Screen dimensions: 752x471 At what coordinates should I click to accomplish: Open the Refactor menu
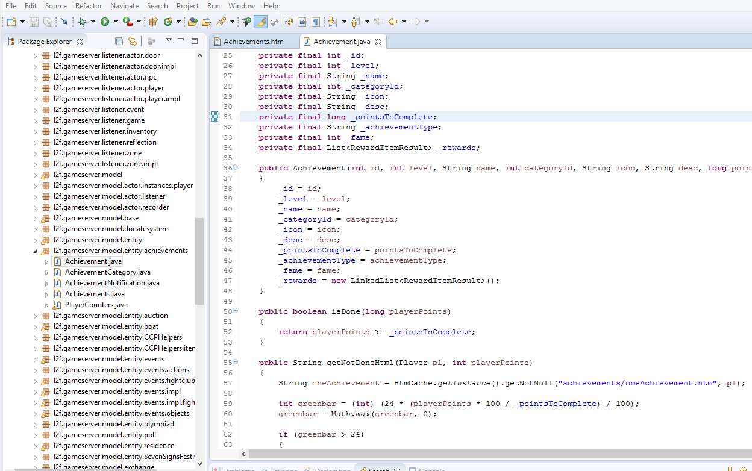[x=89, y=5]
